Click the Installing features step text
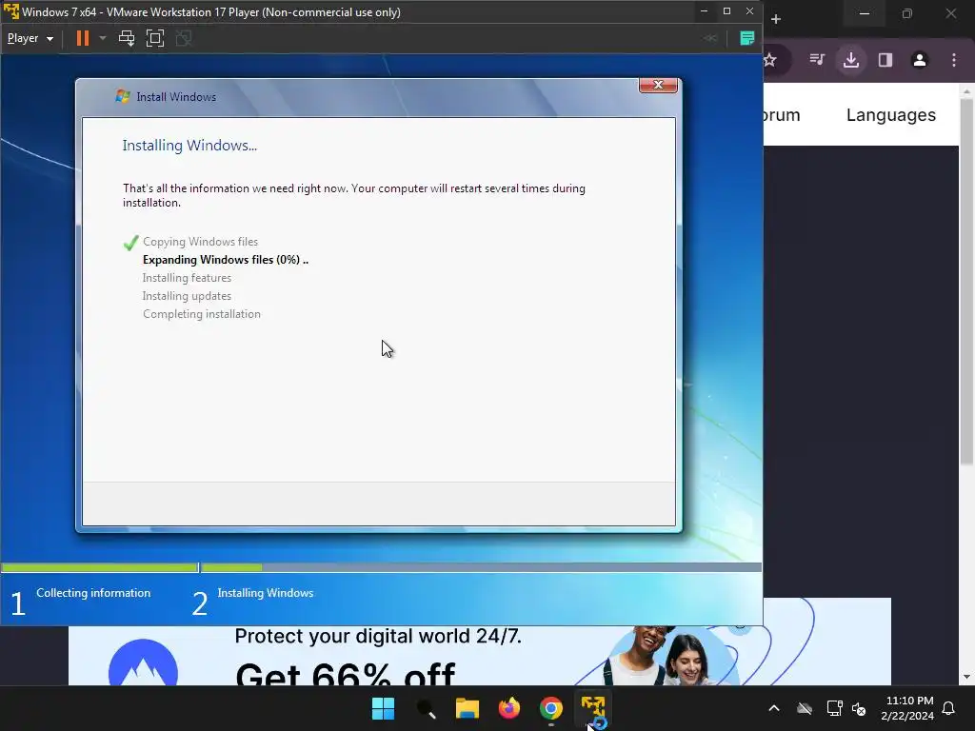This screenshot has height=731, width=975. [x=187, y=278]
